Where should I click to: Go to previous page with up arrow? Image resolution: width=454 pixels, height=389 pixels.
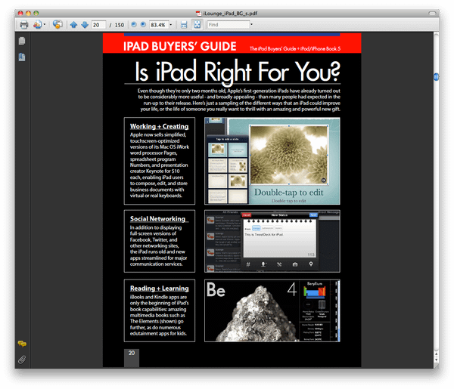(x=73, y=25)
